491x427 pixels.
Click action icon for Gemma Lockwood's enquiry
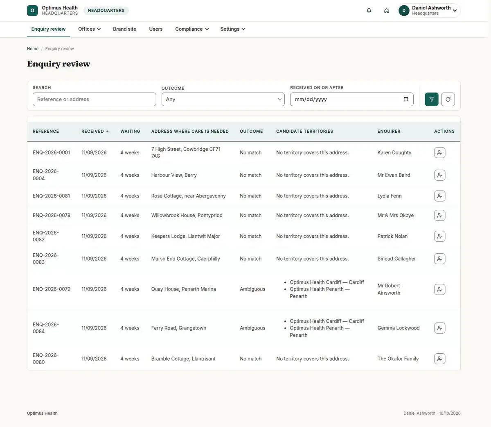pos(439,328)
